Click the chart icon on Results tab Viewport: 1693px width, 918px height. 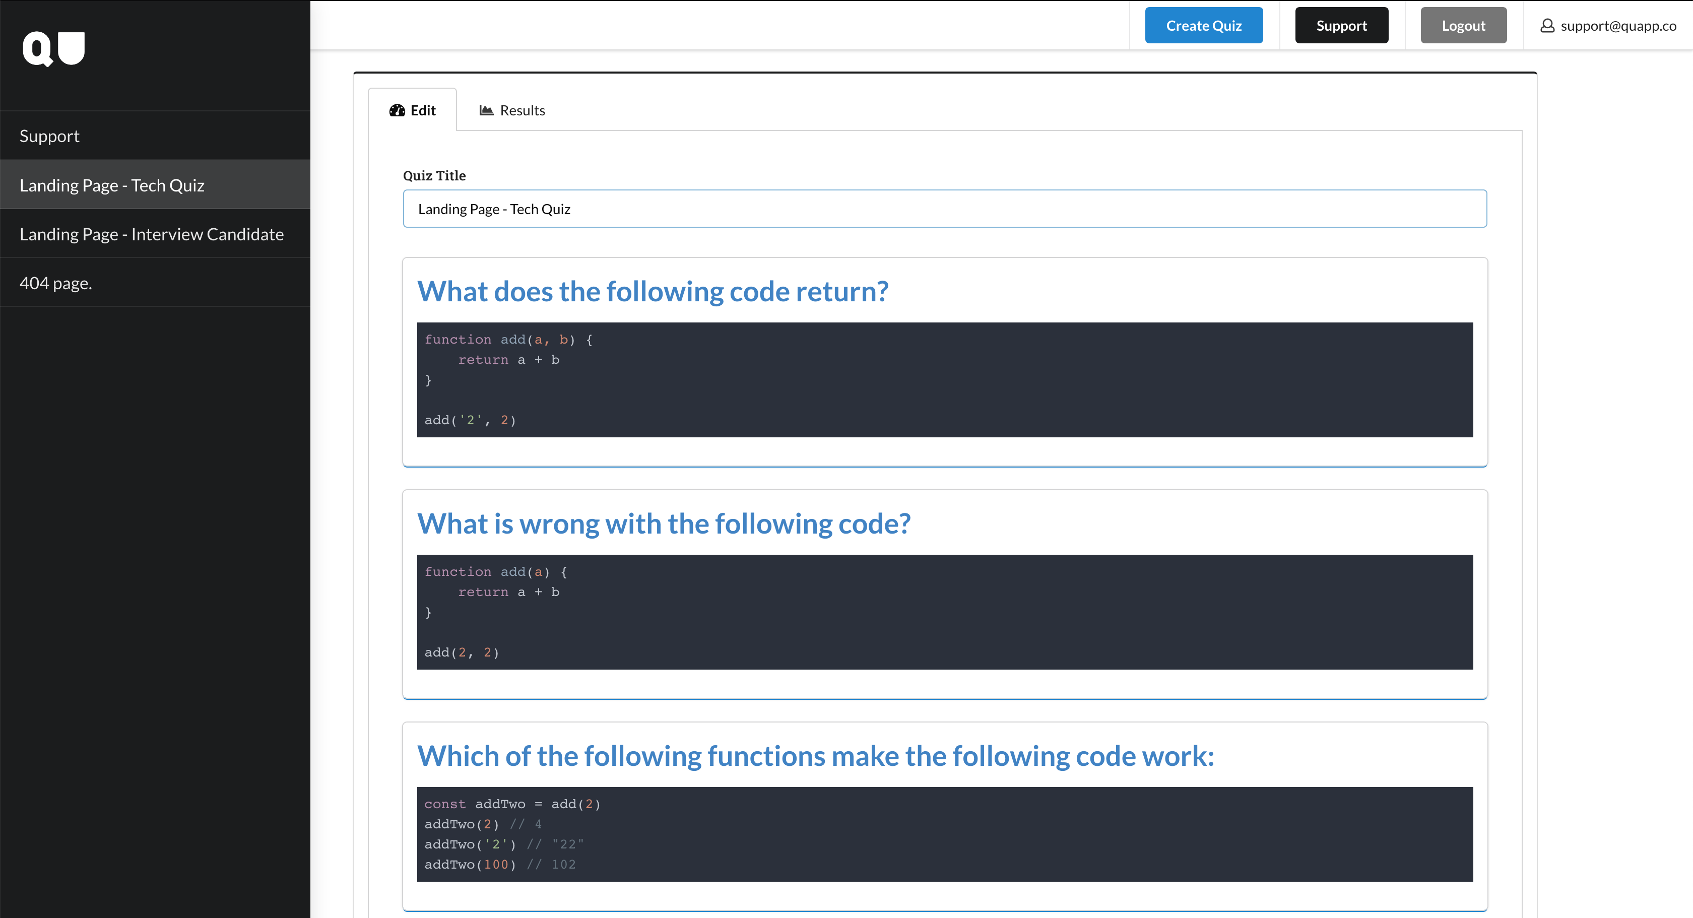486,110
